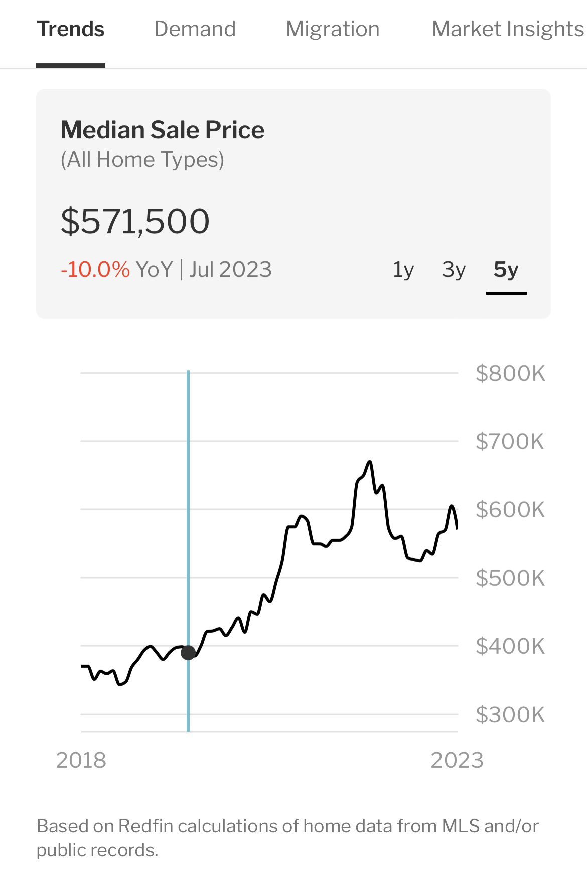
Task: Click the black data point on chart
Action: (188, 652)
